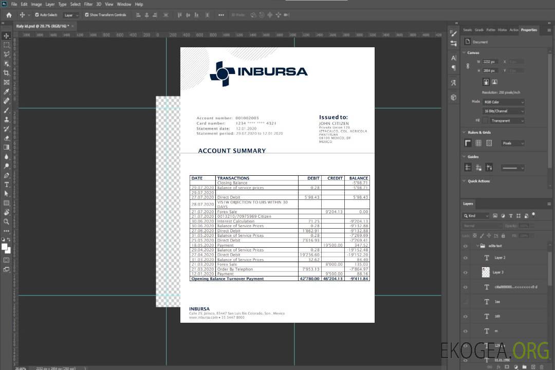The image size is (555, 370).
Task: Select the Hand tool
Action: tap(6, 212)
